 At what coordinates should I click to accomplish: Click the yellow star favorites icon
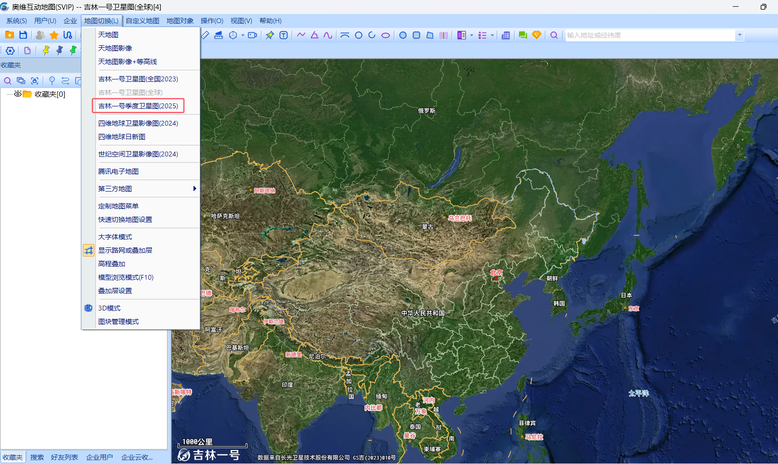point(54,35)
